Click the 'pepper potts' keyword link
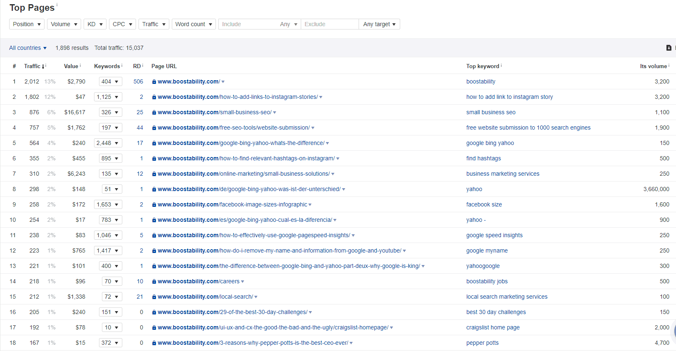This screenshot has width=676, height=351. coord(483,343)
